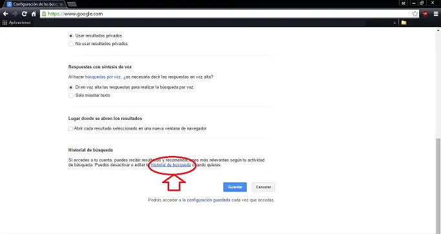Open the Aplicaciones apps shortcut

coord(16,23)
